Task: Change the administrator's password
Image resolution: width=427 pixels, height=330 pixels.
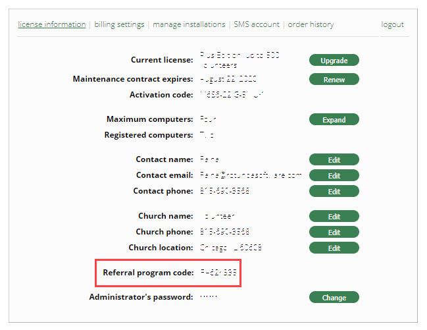Action: [334, 298]
